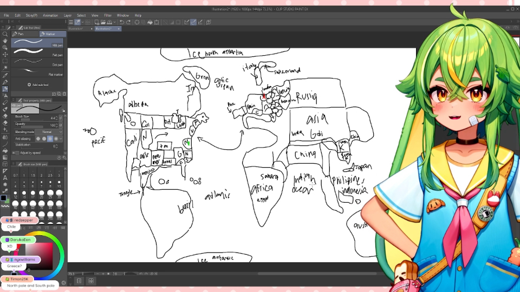Click Add sub tool button

(x=38, y=85)
